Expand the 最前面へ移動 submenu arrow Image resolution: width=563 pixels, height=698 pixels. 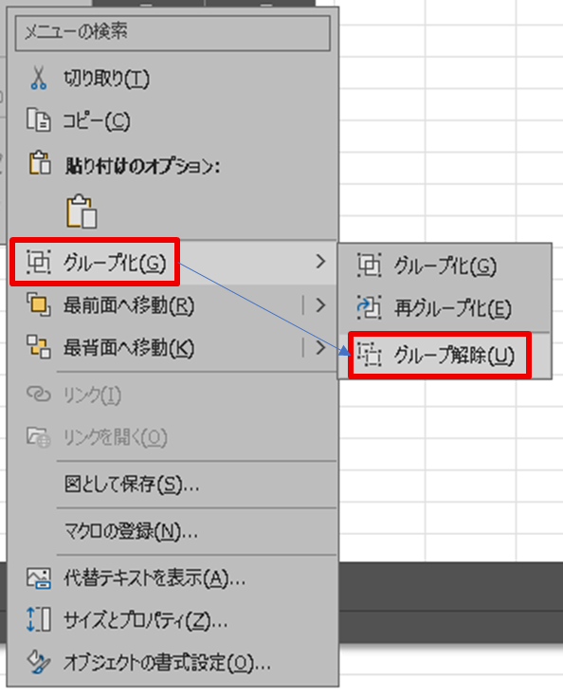(x=321, y=305)
